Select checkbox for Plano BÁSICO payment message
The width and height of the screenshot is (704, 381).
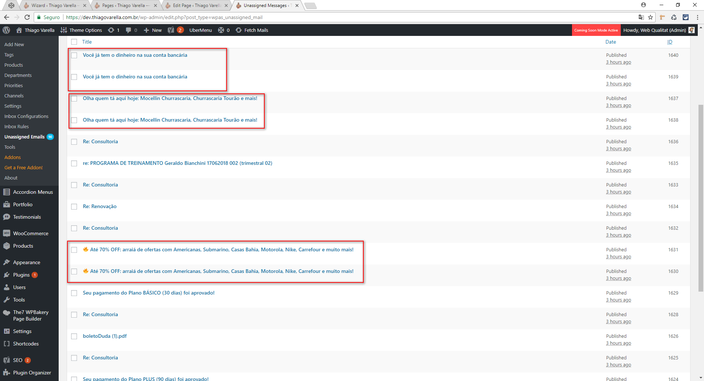coord(74,293)
